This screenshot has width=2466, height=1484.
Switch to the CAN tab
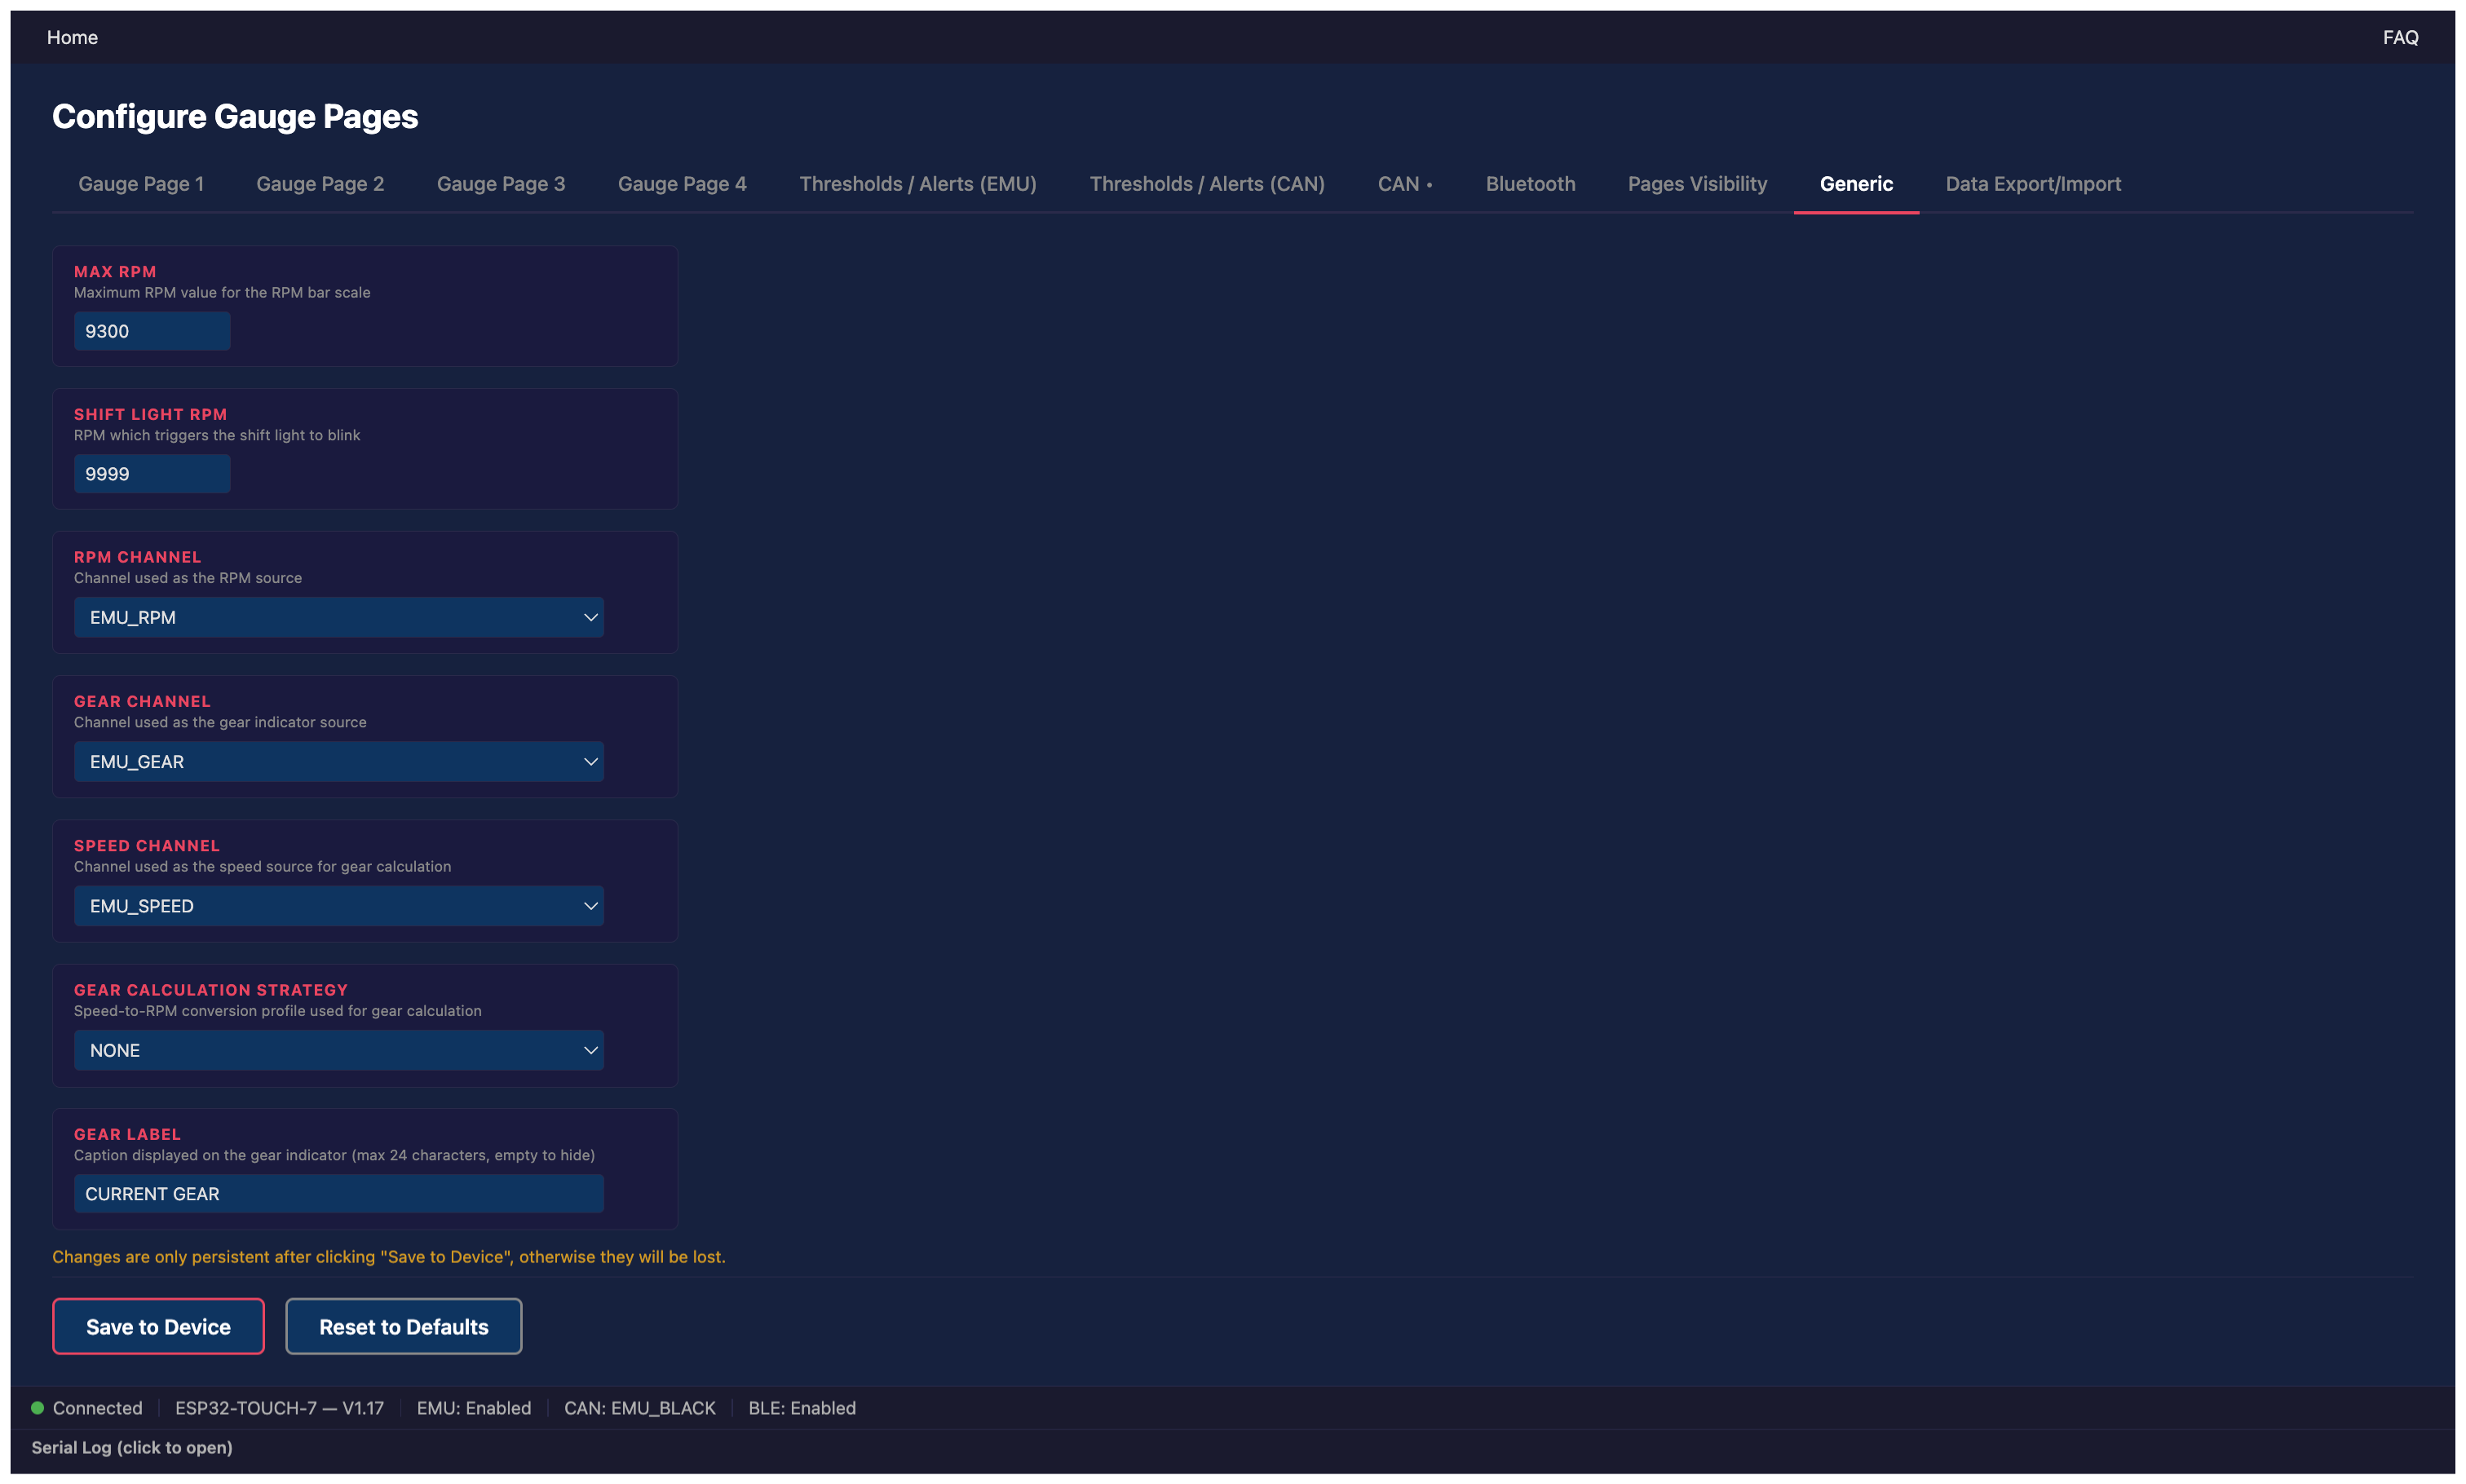point(1404,184)
